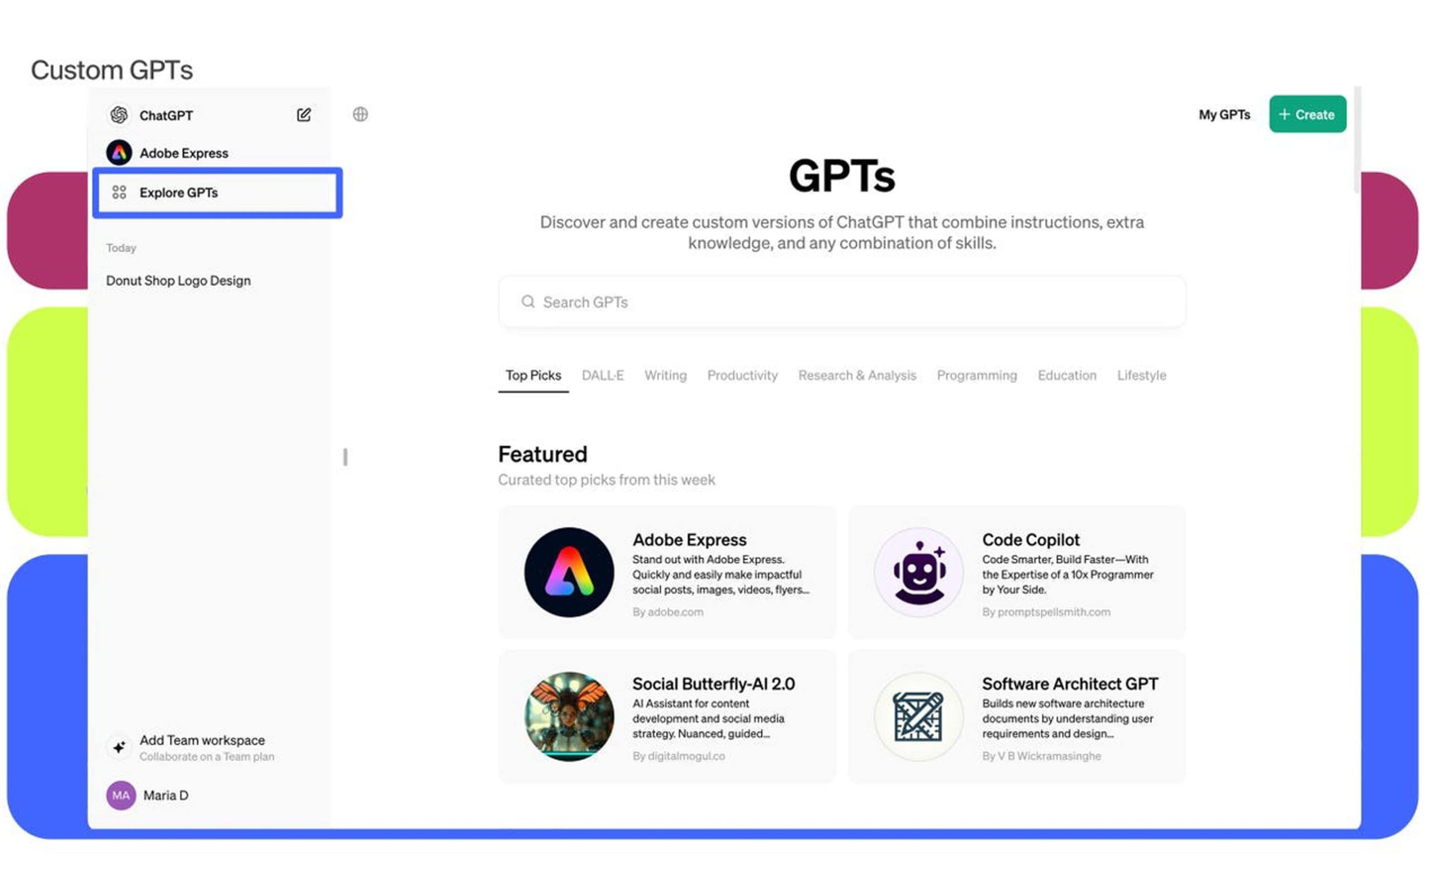Click the 'Featured' section heading
The width and height of the screenshot is (1430, 894).
[542, 454]
